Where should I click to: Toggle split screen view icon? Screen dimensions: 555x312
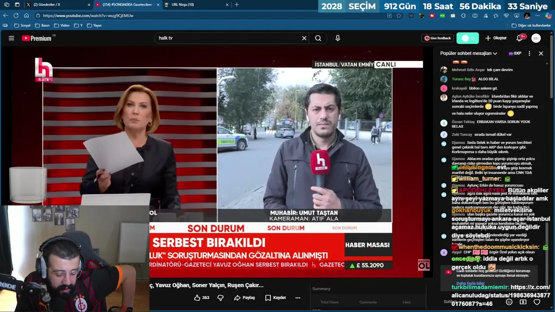click(475, 16)
